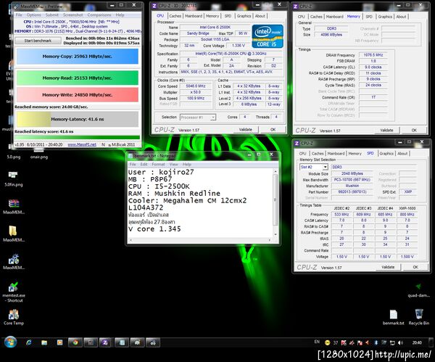Open the Comparisons menu in MaxxMEM
The width and height of the screenshot is (435, 362).
click(x=100, y=15)
